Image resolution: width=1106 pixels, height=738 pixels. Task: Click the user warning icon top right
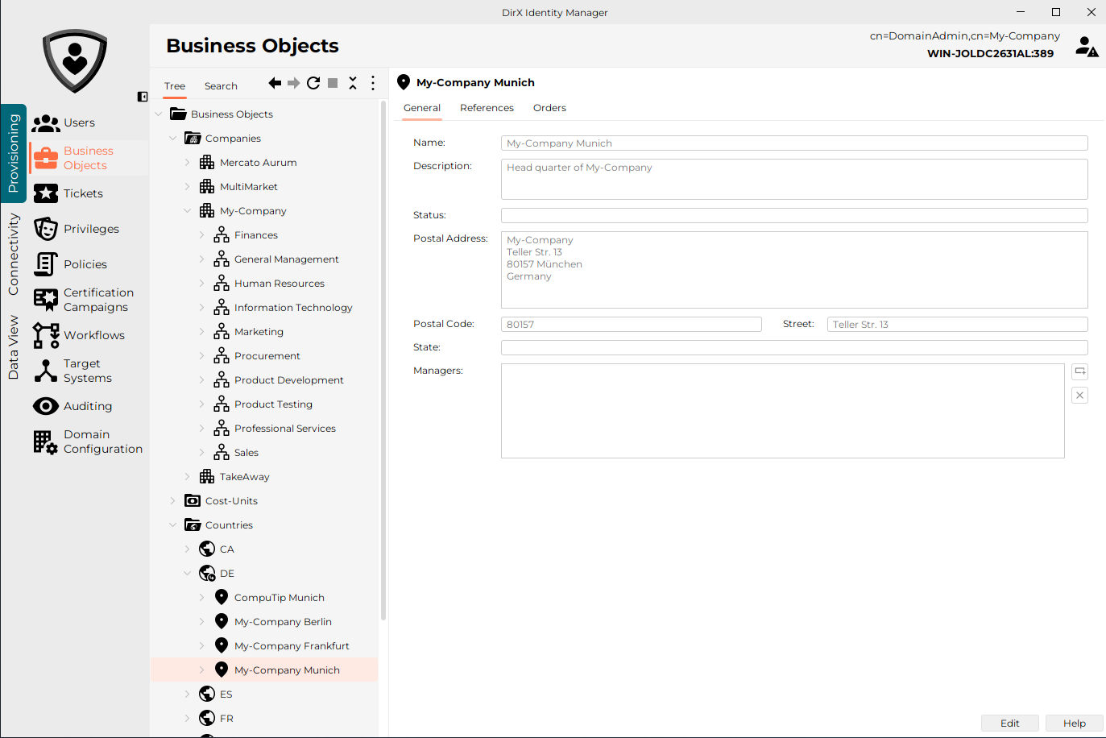click(x=1087, y=47)
